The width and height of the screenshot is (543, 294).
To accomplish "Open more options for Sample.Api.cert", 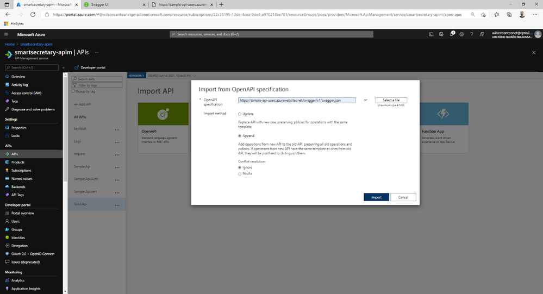I will pos(117,192).
